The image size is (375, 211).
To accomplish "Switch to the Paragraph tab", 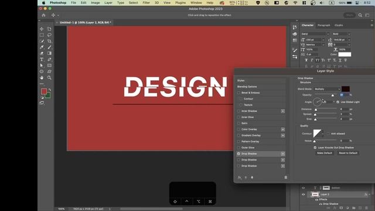I will click(324, 25).
